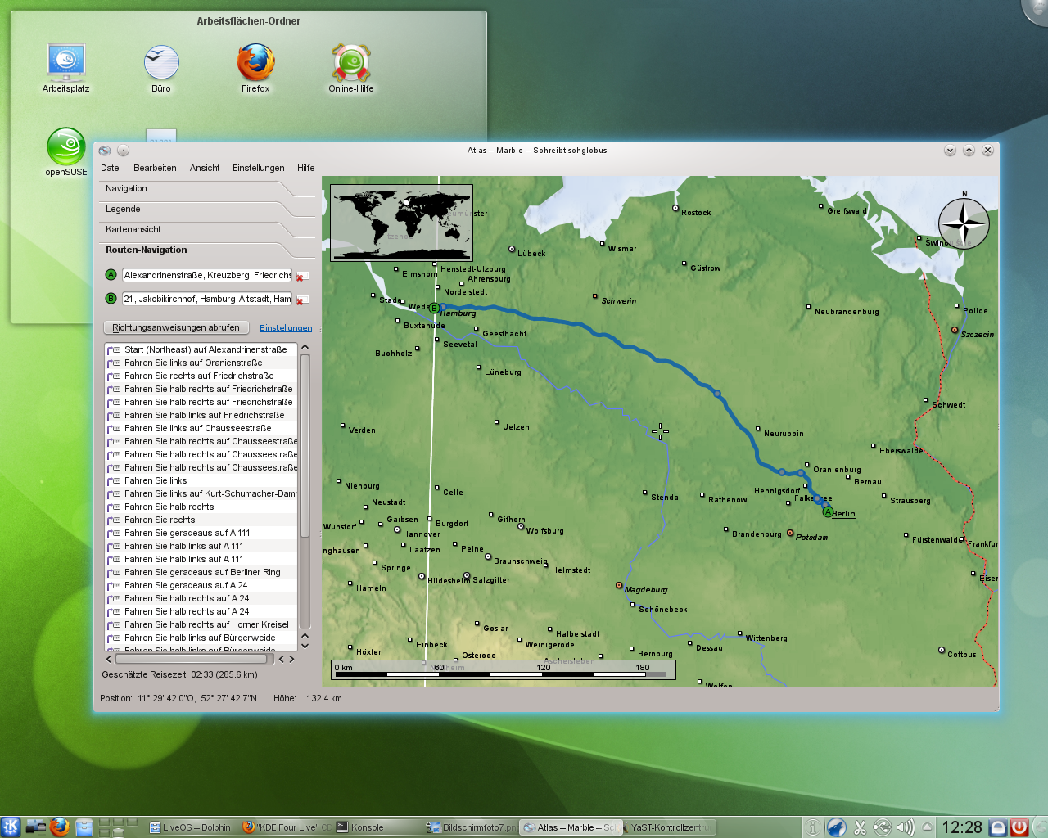This screenshot has height=838, width=1048.
Task: Click the compass rose on the map
Action: click(x=964, y=223)
